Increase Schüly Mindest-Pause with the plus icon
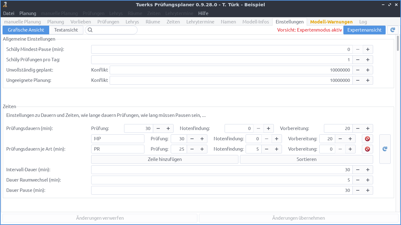Image resolution: width=401 pixels, height=225 pixels. tap(368, 49)
